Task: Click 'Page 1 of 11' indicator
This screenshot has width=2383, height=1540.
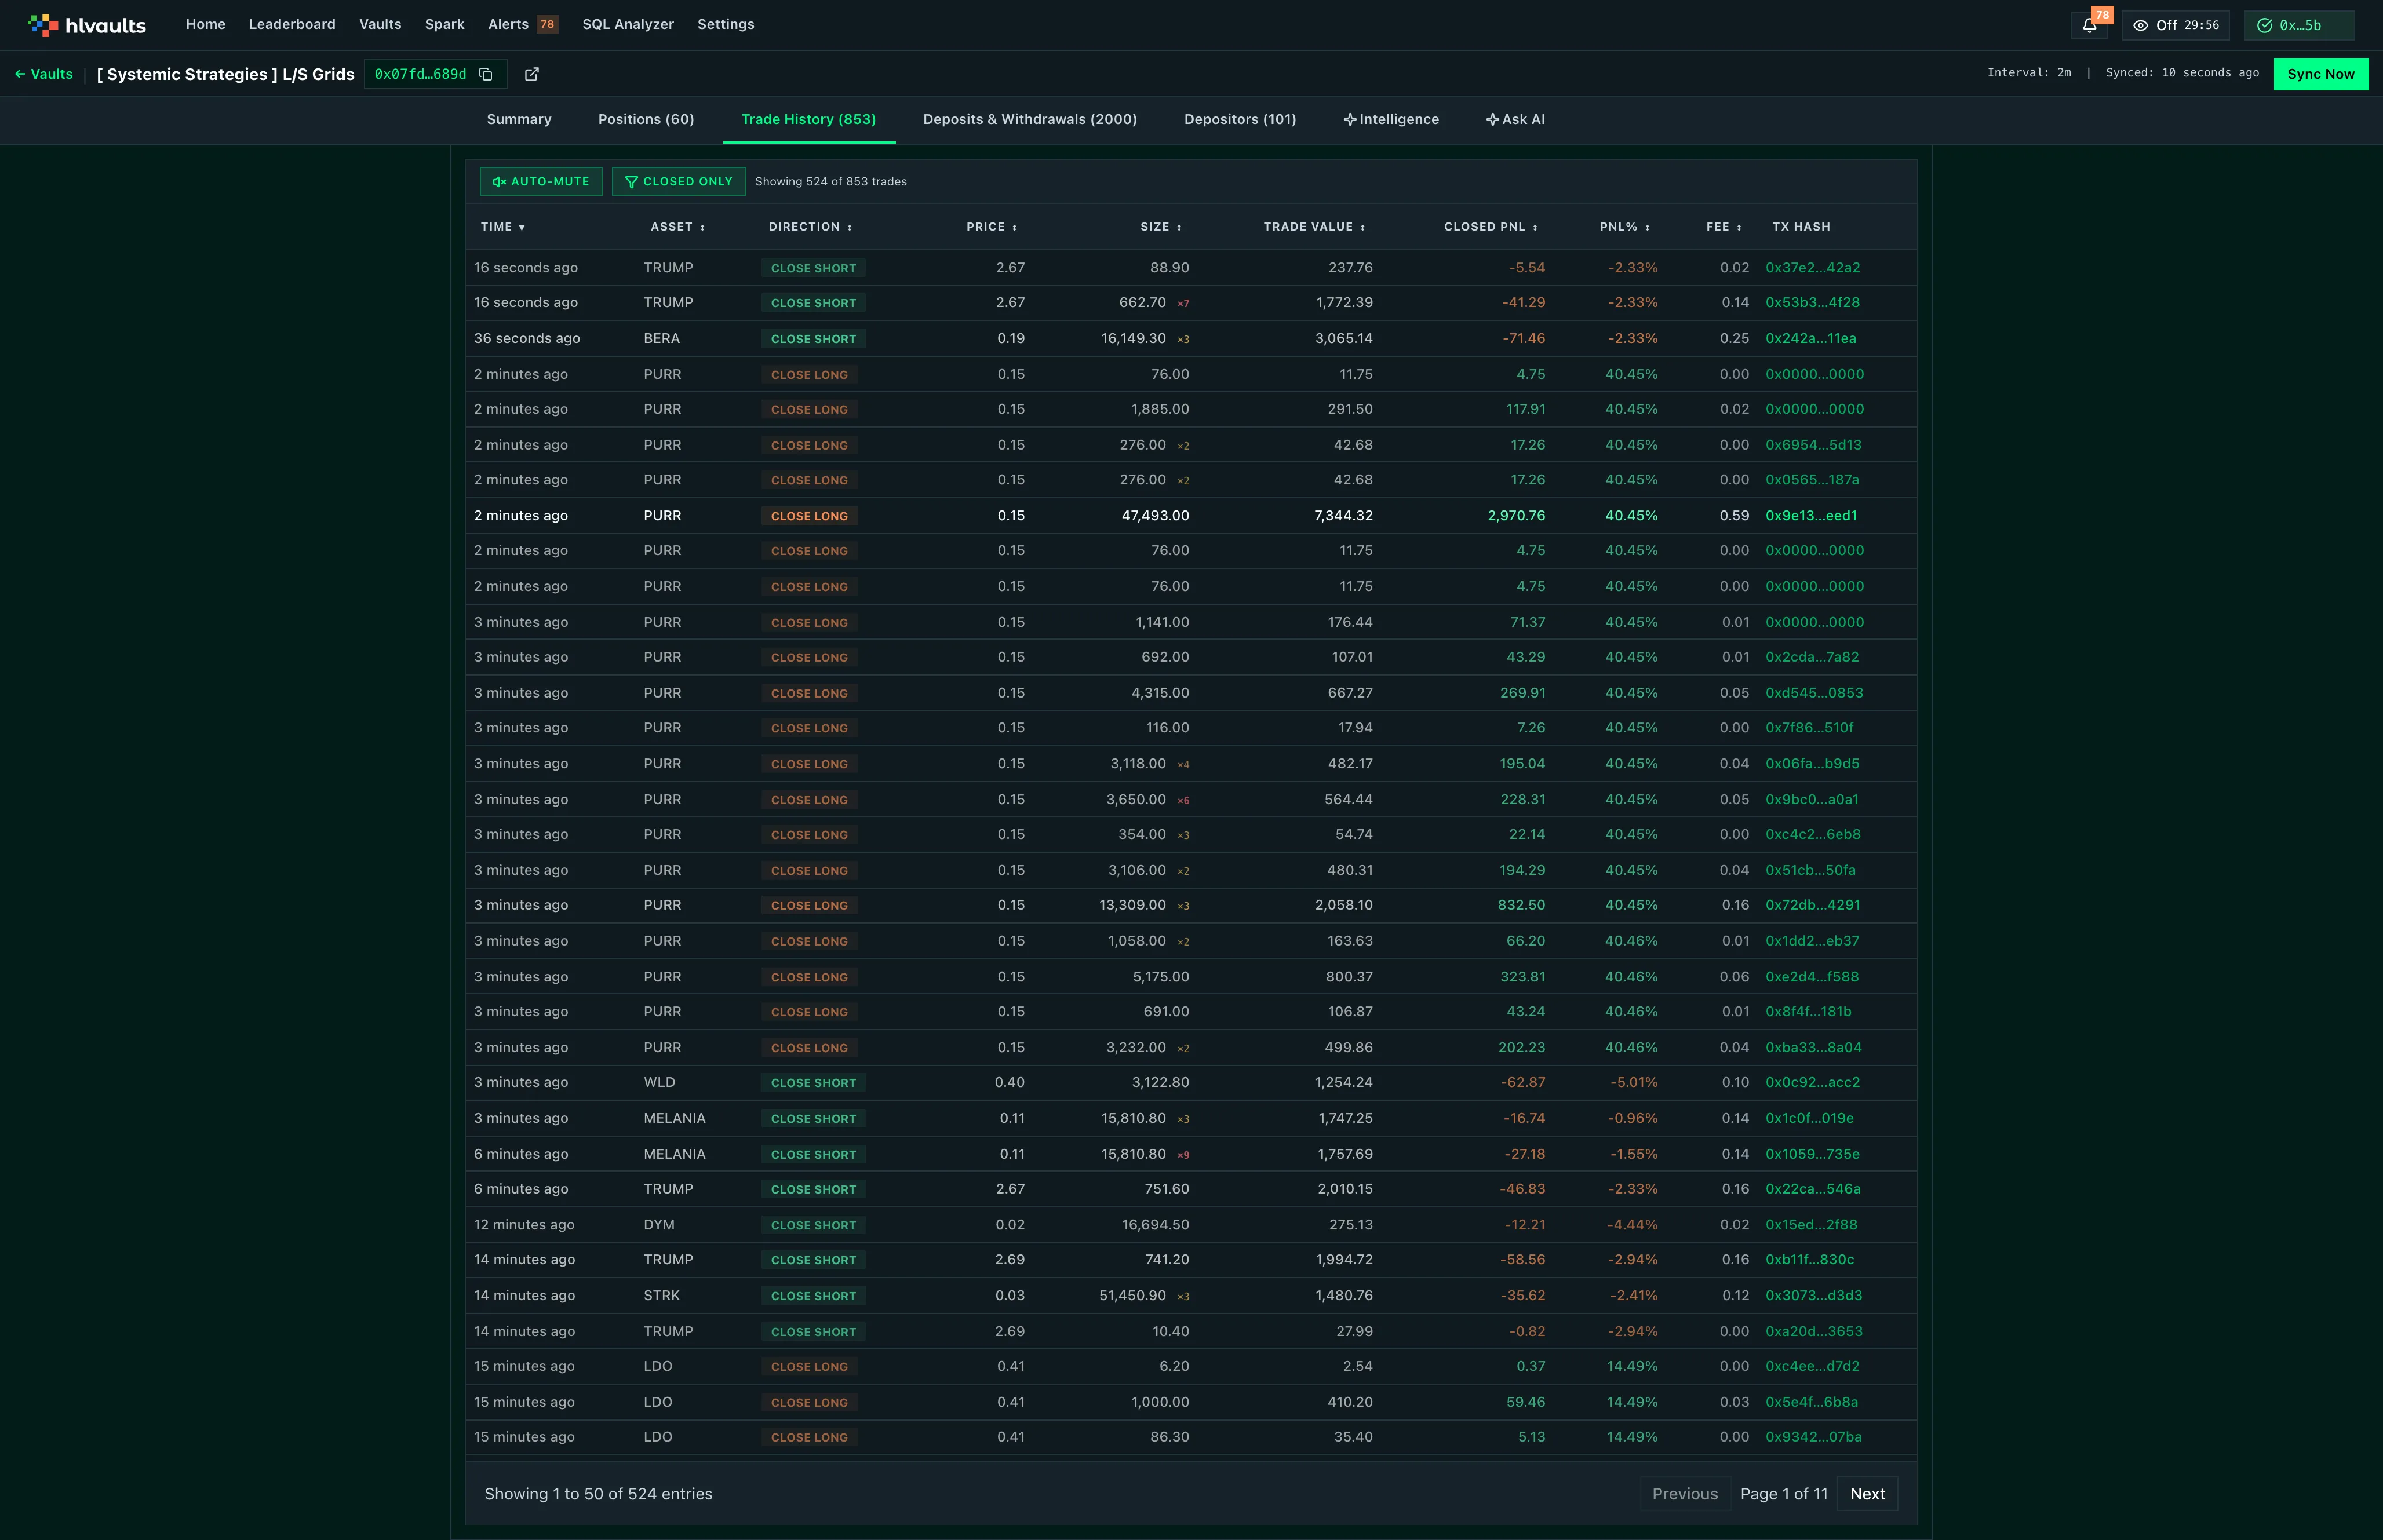Action: pos(1784,1494)
